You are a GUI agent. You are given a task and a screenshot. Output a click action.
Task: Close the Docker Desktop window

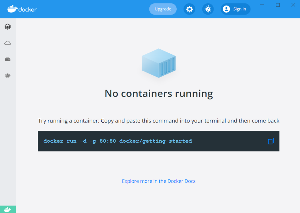[293, 5]
